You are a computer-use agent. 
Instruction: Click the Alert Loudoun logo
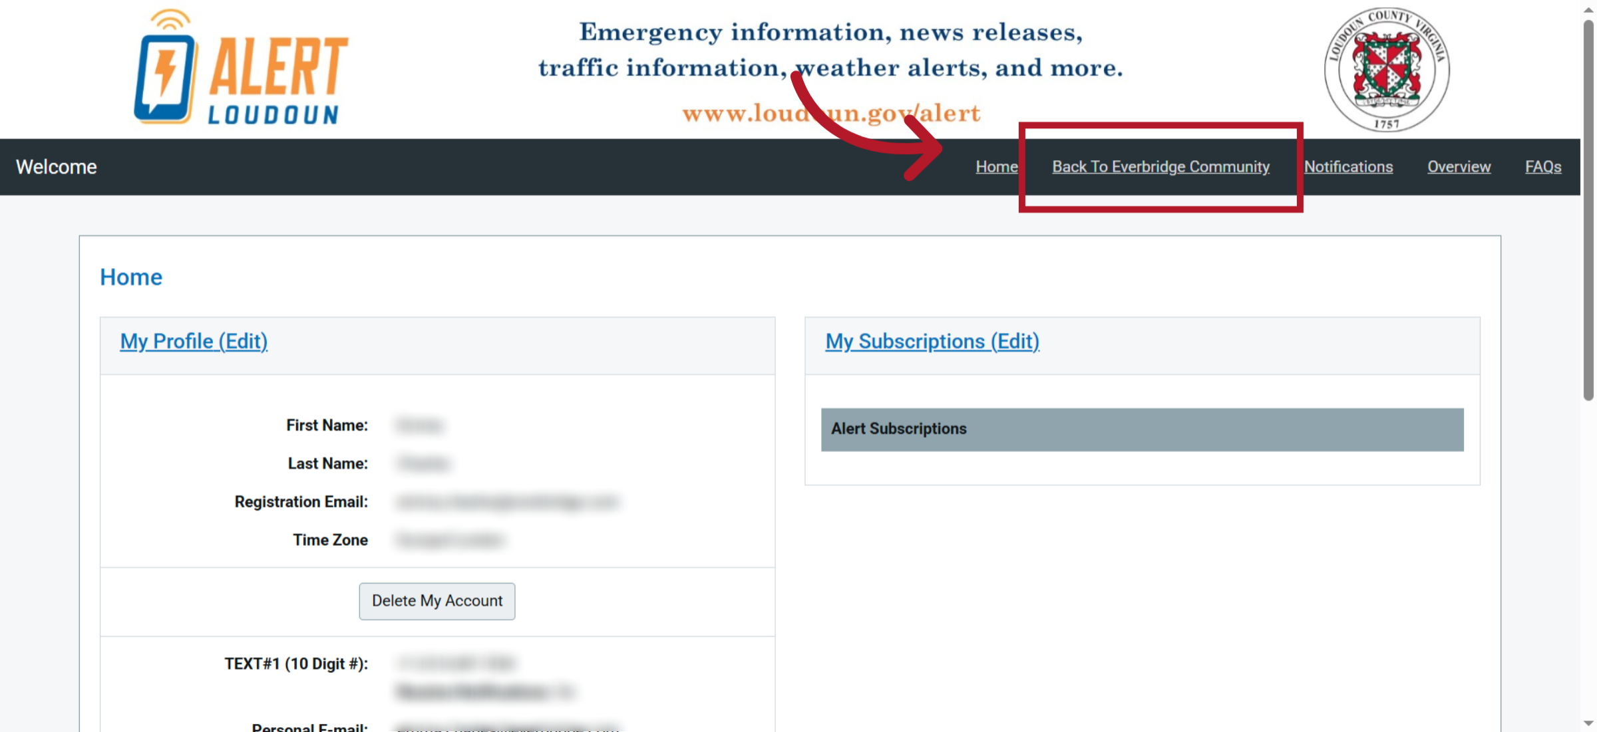[x=241, y=68]
